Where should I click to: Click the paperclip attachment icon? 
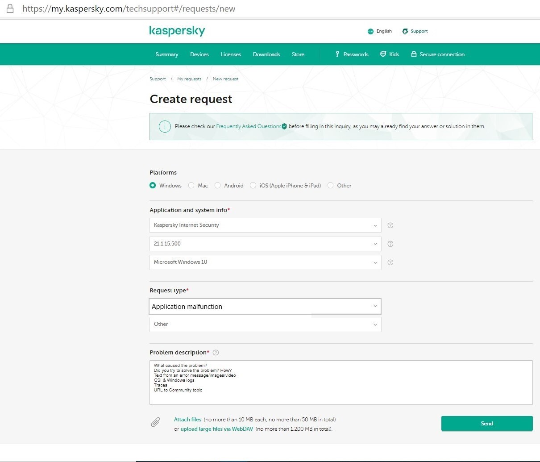coord(155,422)
